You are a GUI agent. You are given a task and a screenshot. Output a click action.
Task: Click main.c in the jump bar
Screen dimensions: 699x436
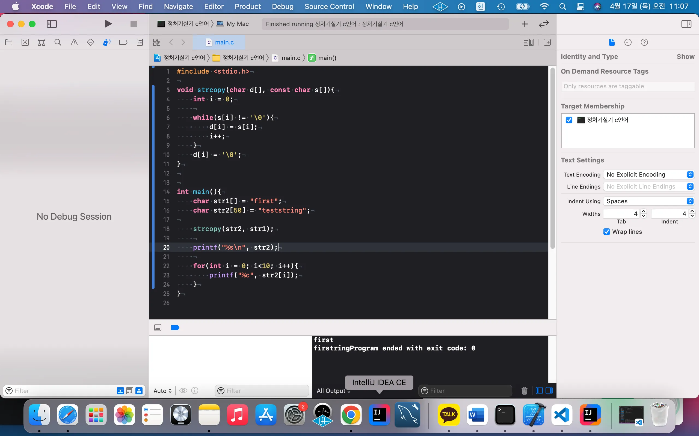click(286, 58)
